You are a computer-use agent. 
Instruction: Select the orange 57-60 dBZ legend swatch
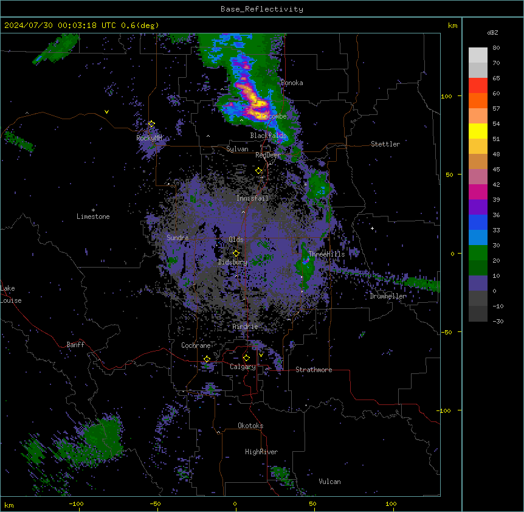pos(478,100)
